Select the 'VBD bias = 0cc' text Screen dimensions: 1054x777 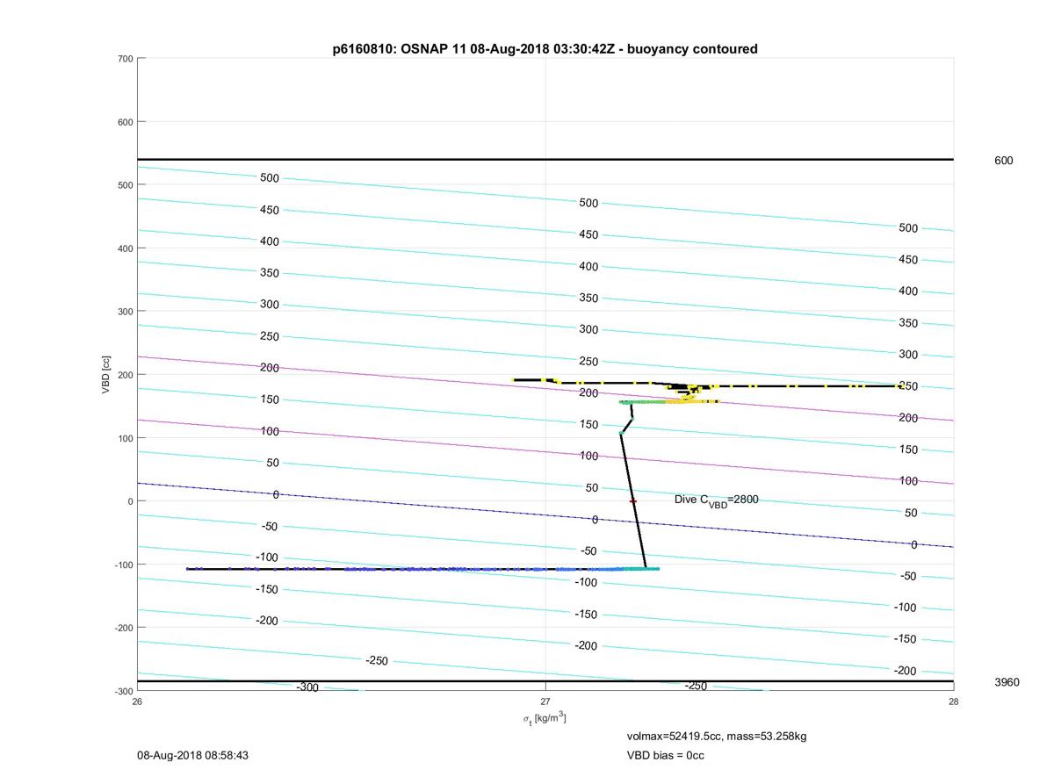(x=665, y=755)
